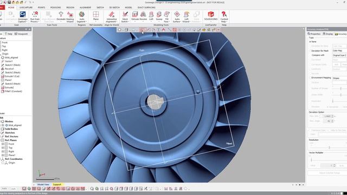Toggle visibility of Right ref plane in model tree

tap(3, 152)
